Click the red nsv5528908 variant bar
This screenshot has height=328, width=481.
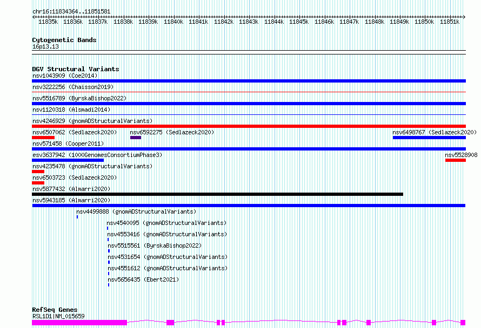(x=456, y=160)
